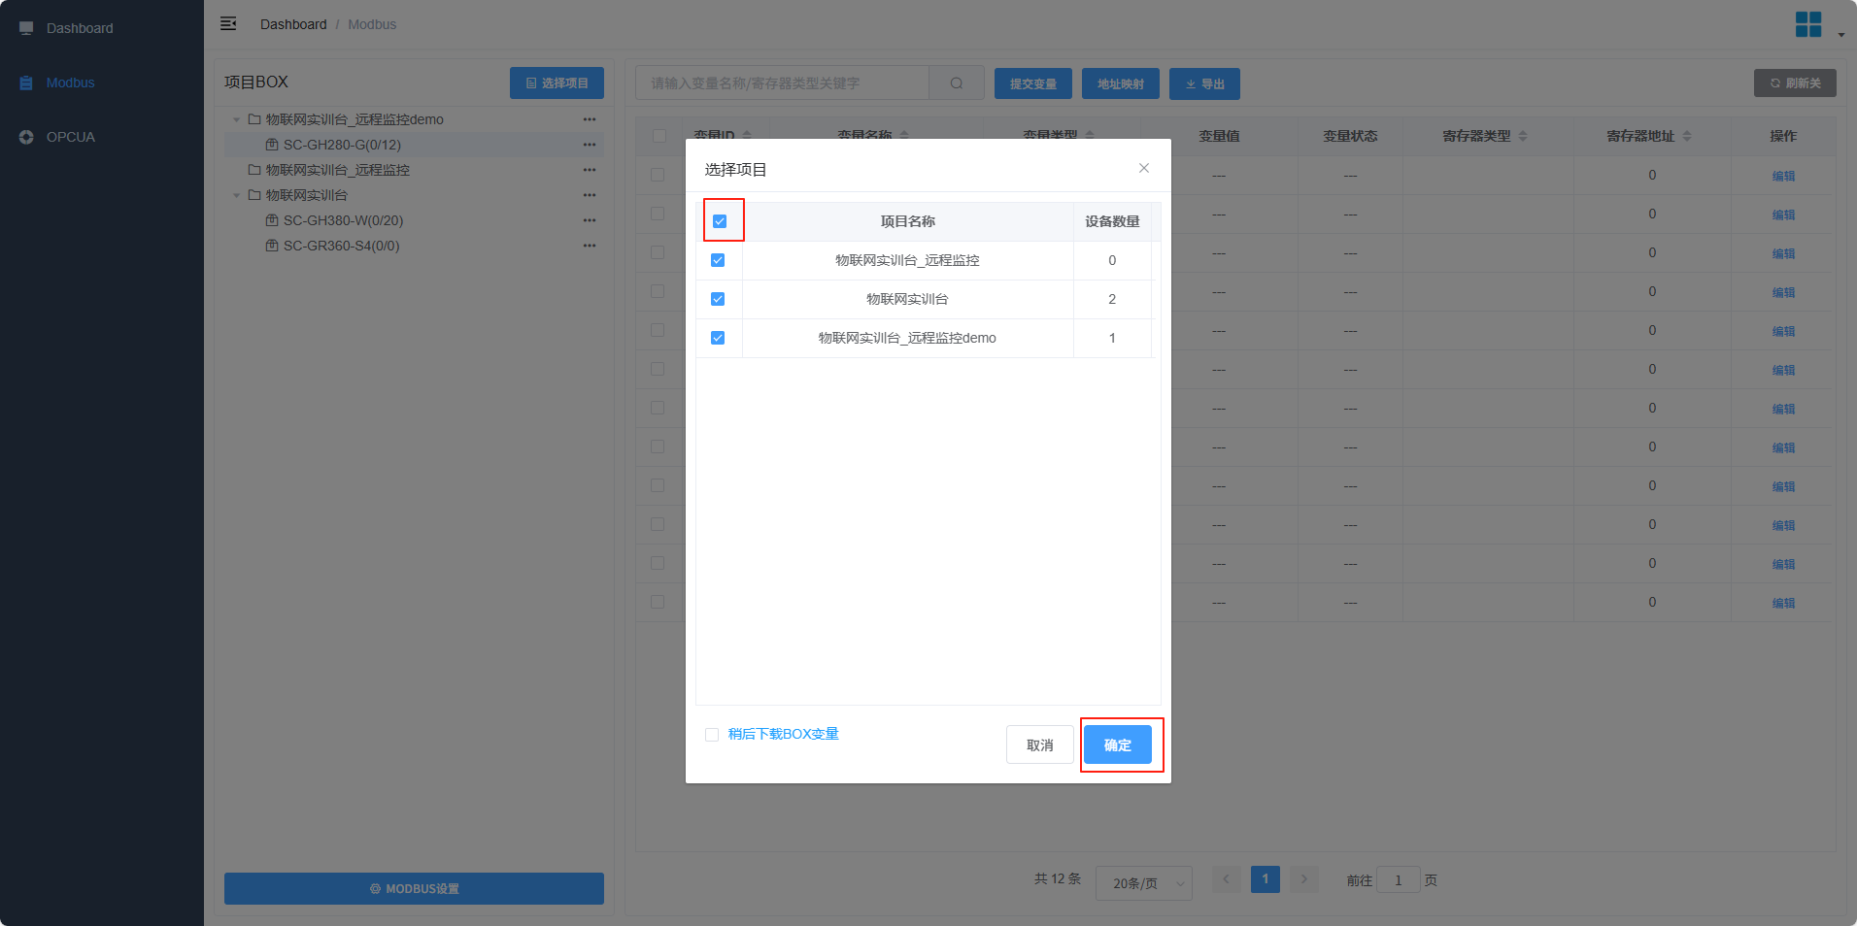Uncheck 物联网实训台_远程监控demo row checkbox
This screenshot has width=1857, height=926.
coord(718,338)
